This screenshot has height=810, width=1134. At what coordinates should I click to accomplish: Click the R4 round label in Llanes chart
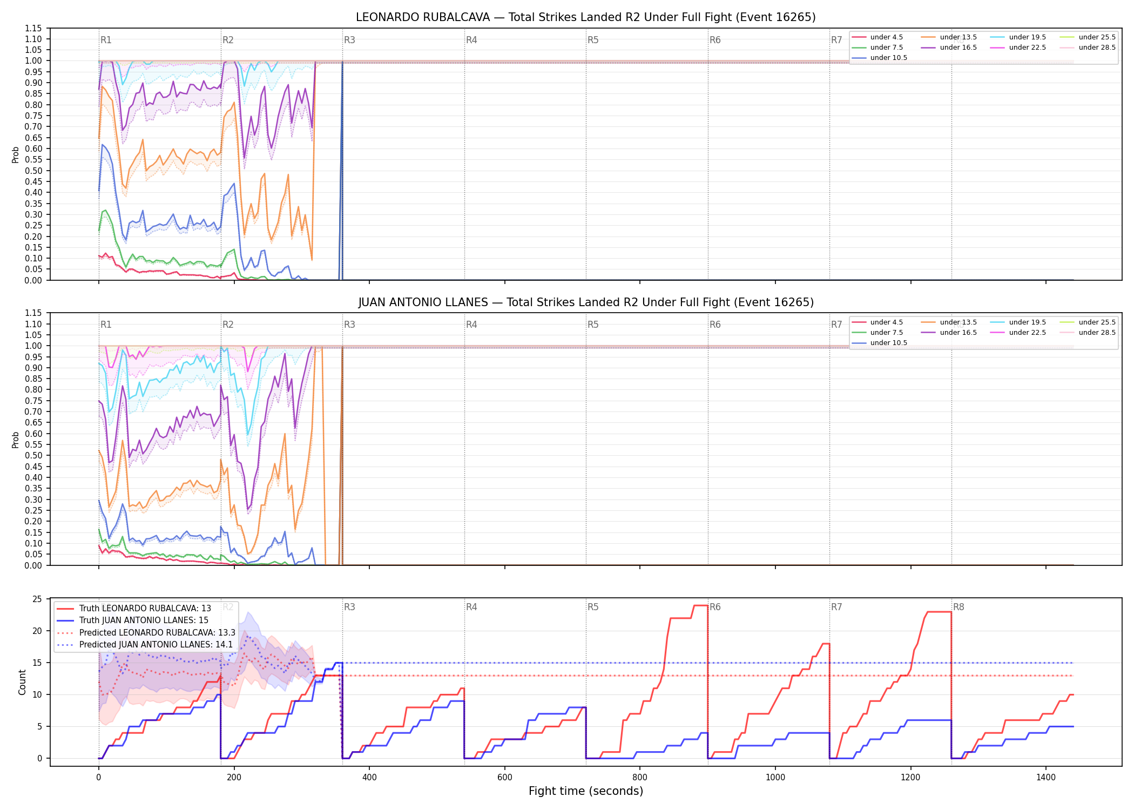(x=471, y=325)
